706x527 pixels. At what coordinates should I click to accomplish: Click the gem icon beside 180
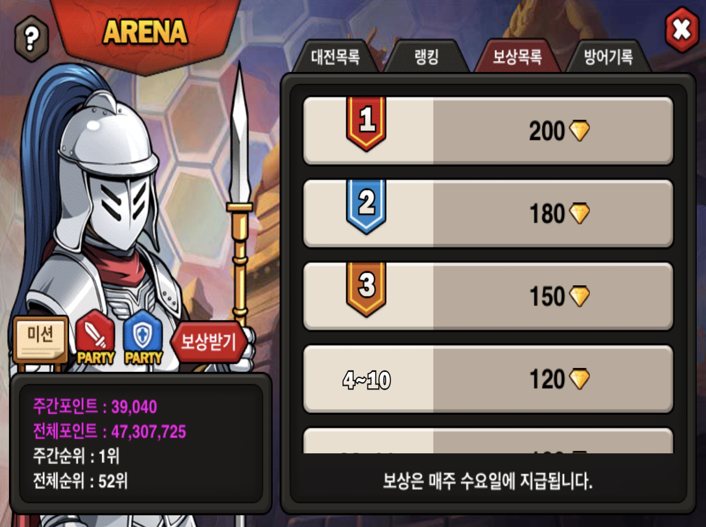(579, 213)
